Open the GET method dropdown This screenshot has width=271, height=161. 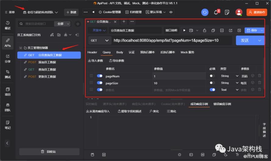point(99,40)
